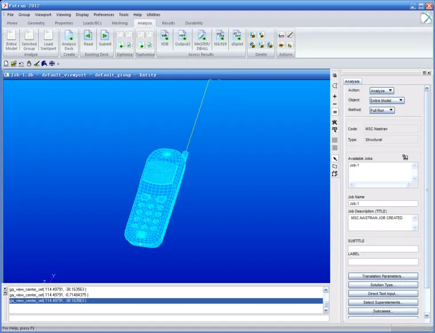Switch to the Meshing ribbon tab
The width and height of the screenshot is (435, 333).
tap(120, 23)
